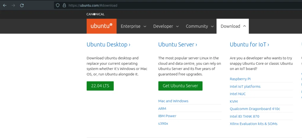Open the Intel NUC link

(x=238, y=94)
